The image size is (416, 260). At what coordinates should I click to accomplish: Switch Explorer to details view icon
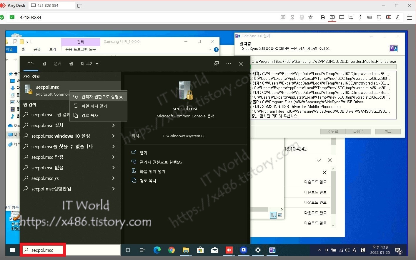[273, 215]
